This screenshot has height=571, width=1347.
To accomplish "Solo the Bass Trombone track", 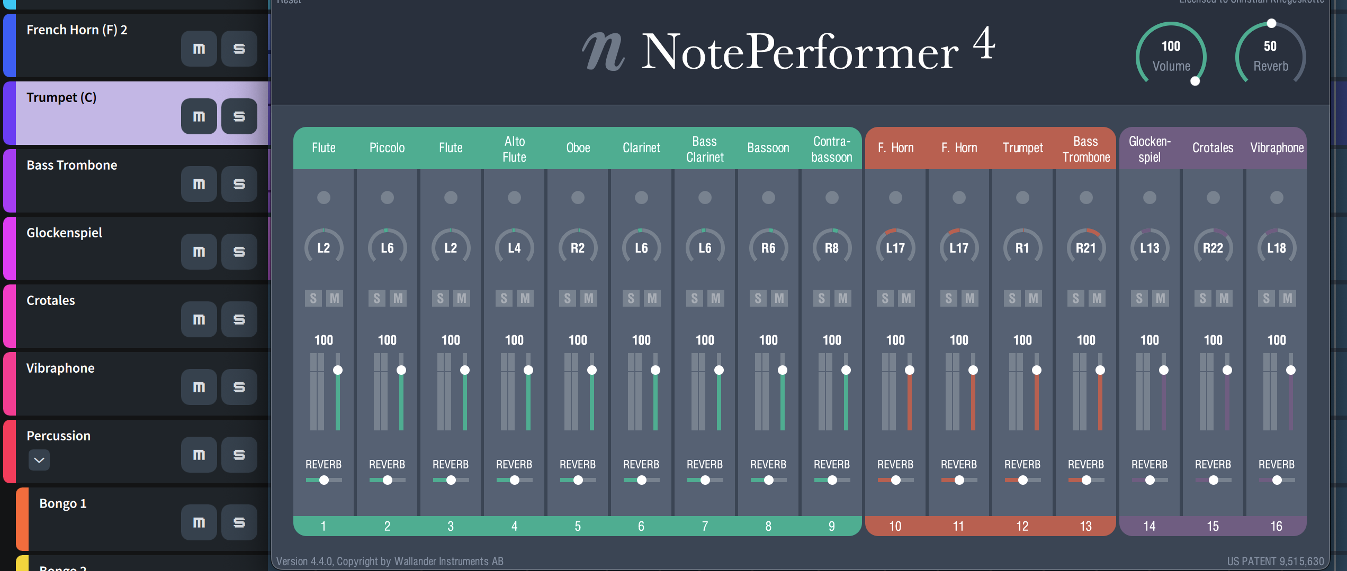I will point(239,184).
